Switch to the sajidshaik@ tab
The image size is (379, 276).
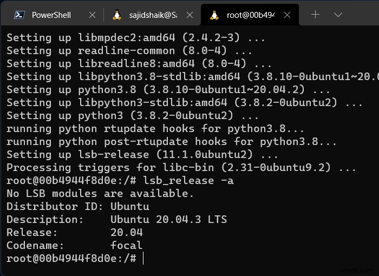point(152,15)
